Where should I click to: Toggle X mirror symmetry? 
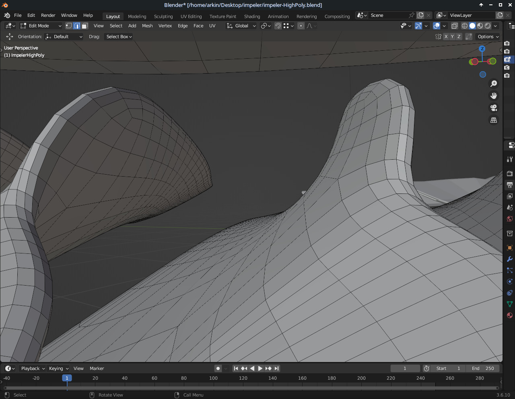click(446, 37)
